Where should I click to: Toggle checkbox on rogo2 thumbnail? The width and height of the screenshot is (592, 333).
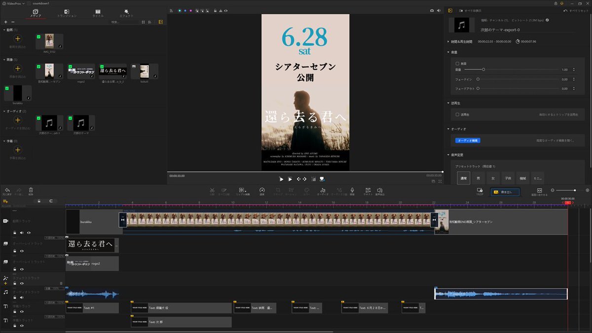70,66
